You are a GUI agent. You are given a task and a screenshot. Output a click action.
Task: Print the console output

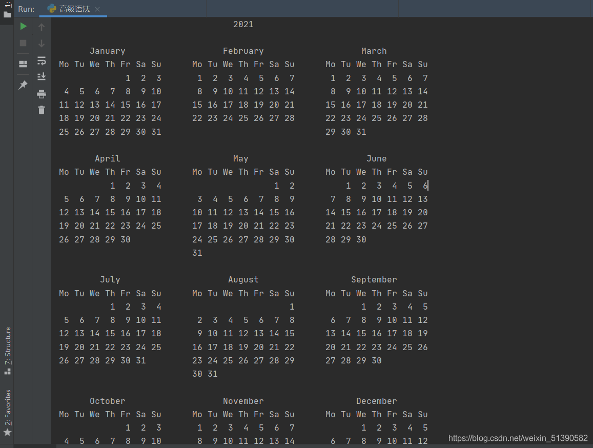click(42, 94)
